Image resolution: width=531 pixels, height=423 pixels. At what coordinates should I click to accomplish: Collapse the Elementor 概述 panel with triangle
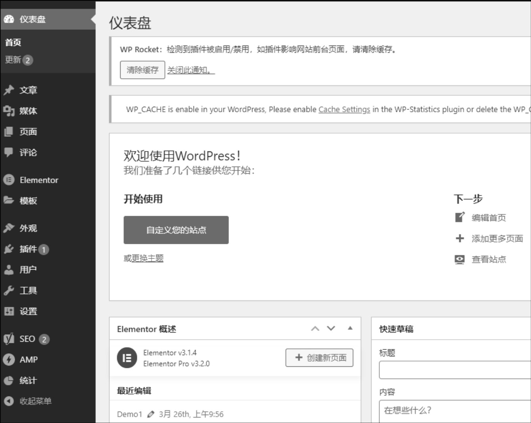click(350, 328)
